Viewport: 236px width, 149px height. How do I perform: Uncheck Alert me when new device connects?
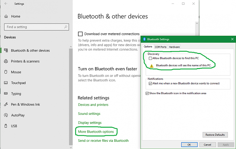(150, 83)
